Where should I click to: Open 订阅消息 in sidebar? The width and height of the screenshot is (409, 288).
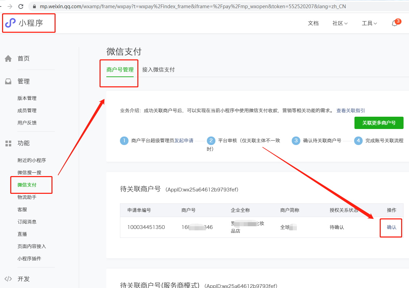[27, 222]
